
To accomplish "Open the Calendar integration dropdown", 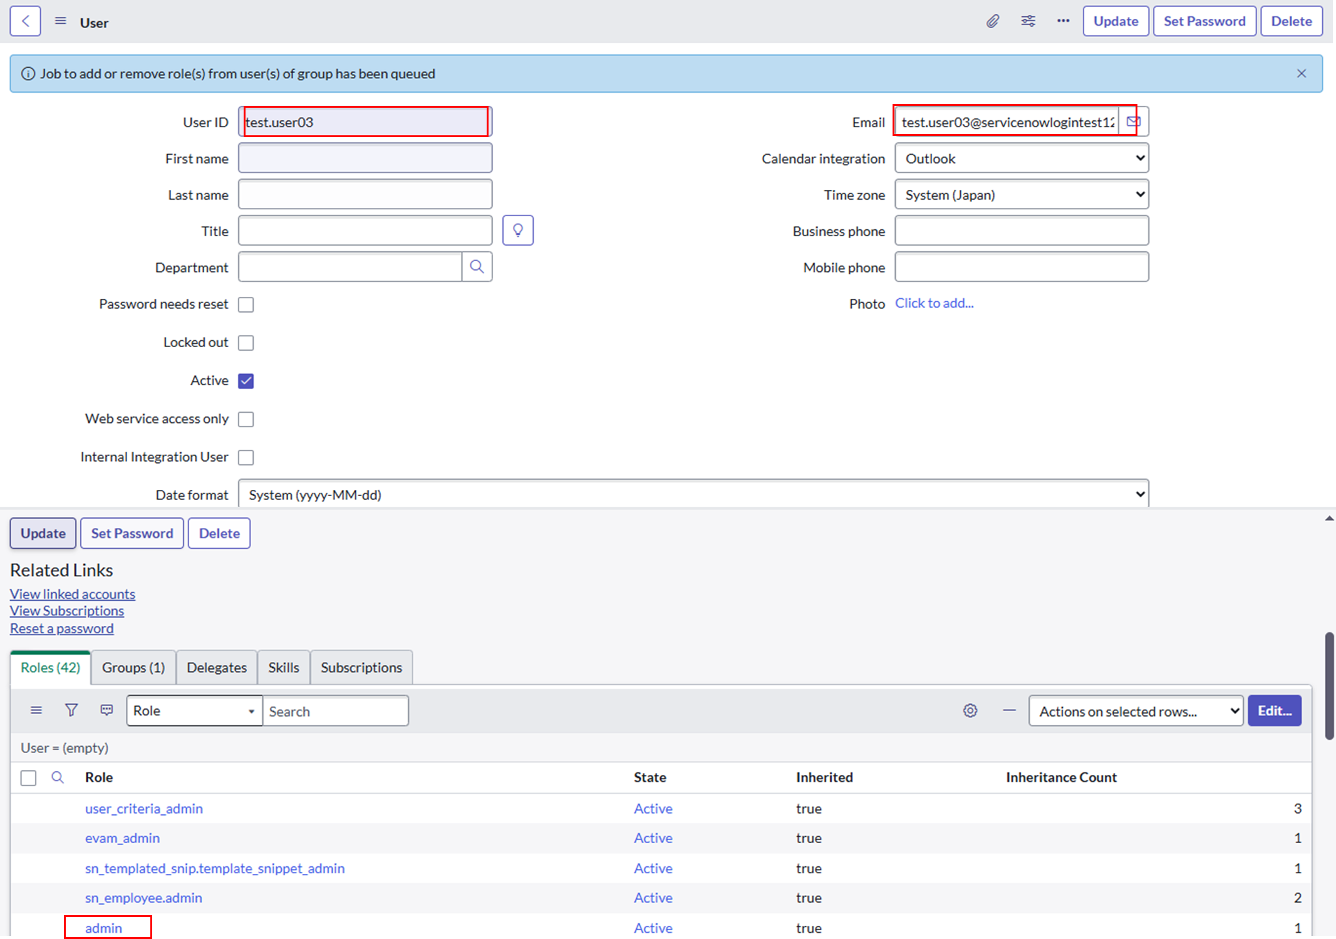I will pos(1021,158).
